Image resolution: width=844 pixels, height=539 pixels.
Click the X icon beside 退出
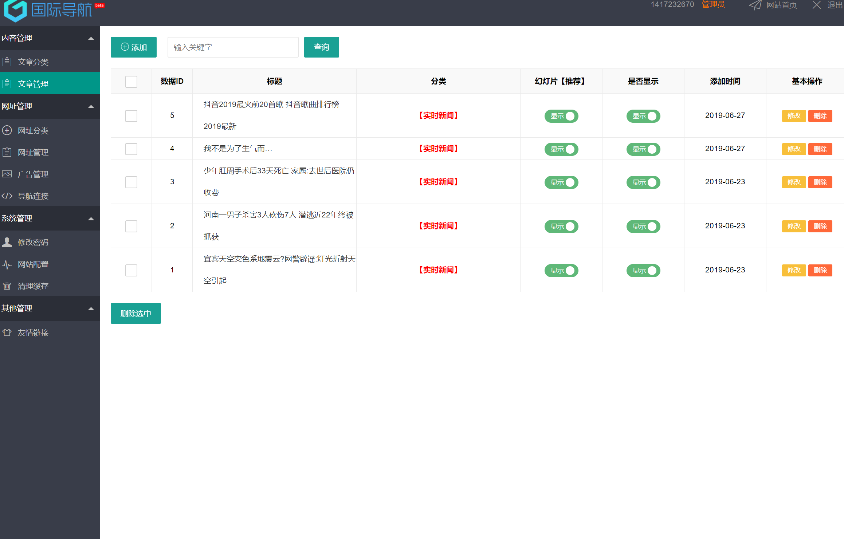click(817, 5)
